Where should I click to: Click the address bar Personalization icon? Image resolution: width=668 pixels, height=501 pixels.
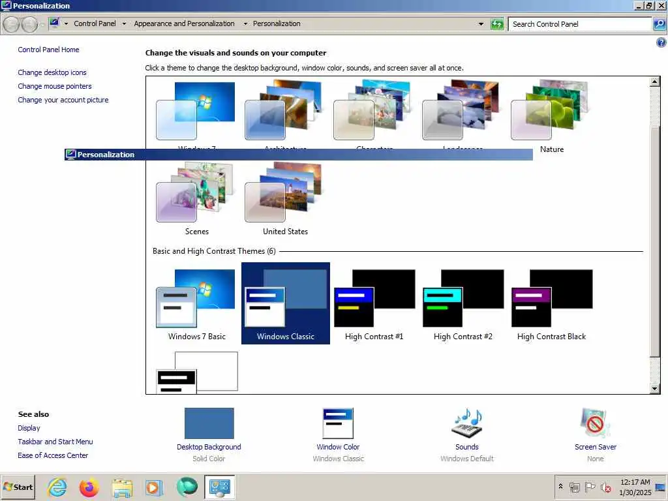(54, 23)
